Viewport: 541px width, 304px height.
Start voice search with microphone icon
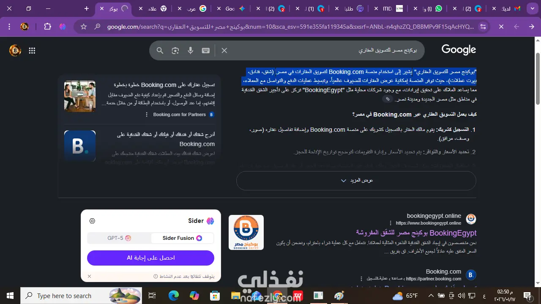pos(191,51)
